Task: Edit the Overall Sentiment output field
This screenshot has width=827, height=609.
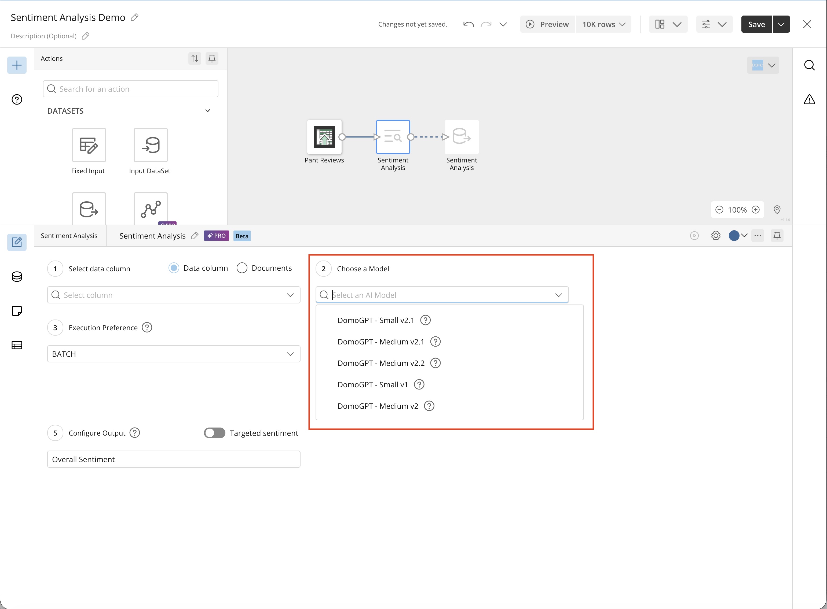Action: (174, 459)
